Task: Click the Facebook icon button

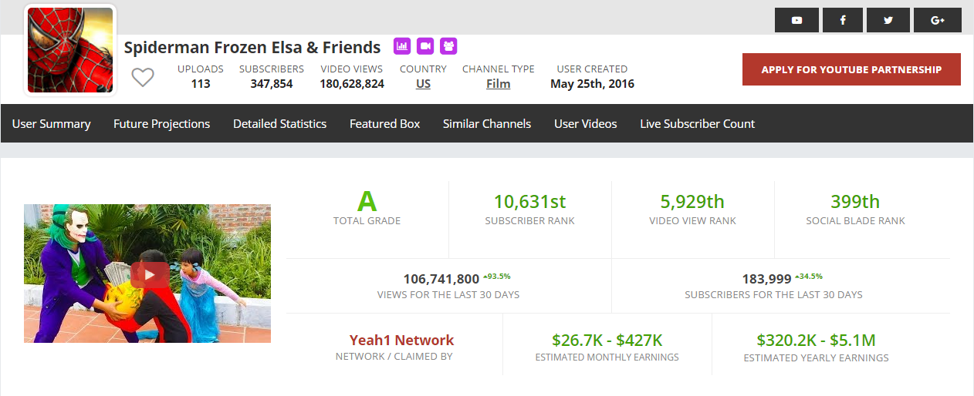Action: pyautogui.click(x=842, y=20)
